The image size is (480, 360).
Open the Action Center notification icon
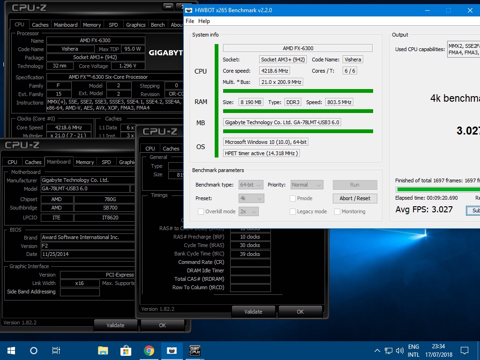tap(465, 351)
